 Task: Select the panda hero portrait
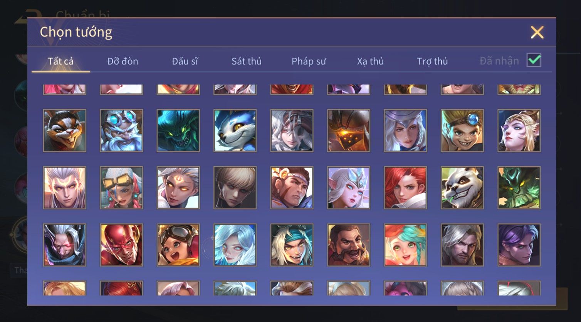coord(462,188)
